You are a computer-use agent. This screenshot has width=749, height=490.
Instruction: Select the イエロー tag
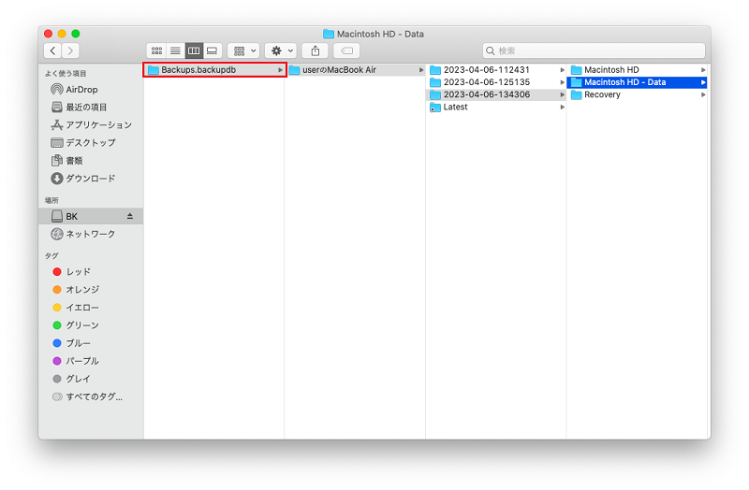click(91, 308)
